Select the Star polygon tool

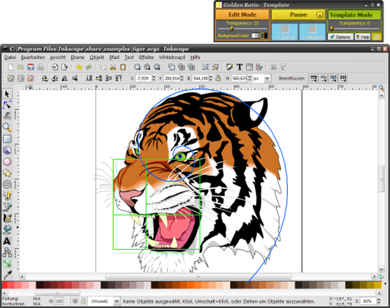(7, 173)
